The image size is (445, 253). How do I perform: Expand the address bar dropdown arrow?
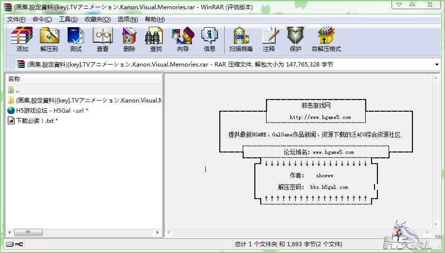[437, 65]
